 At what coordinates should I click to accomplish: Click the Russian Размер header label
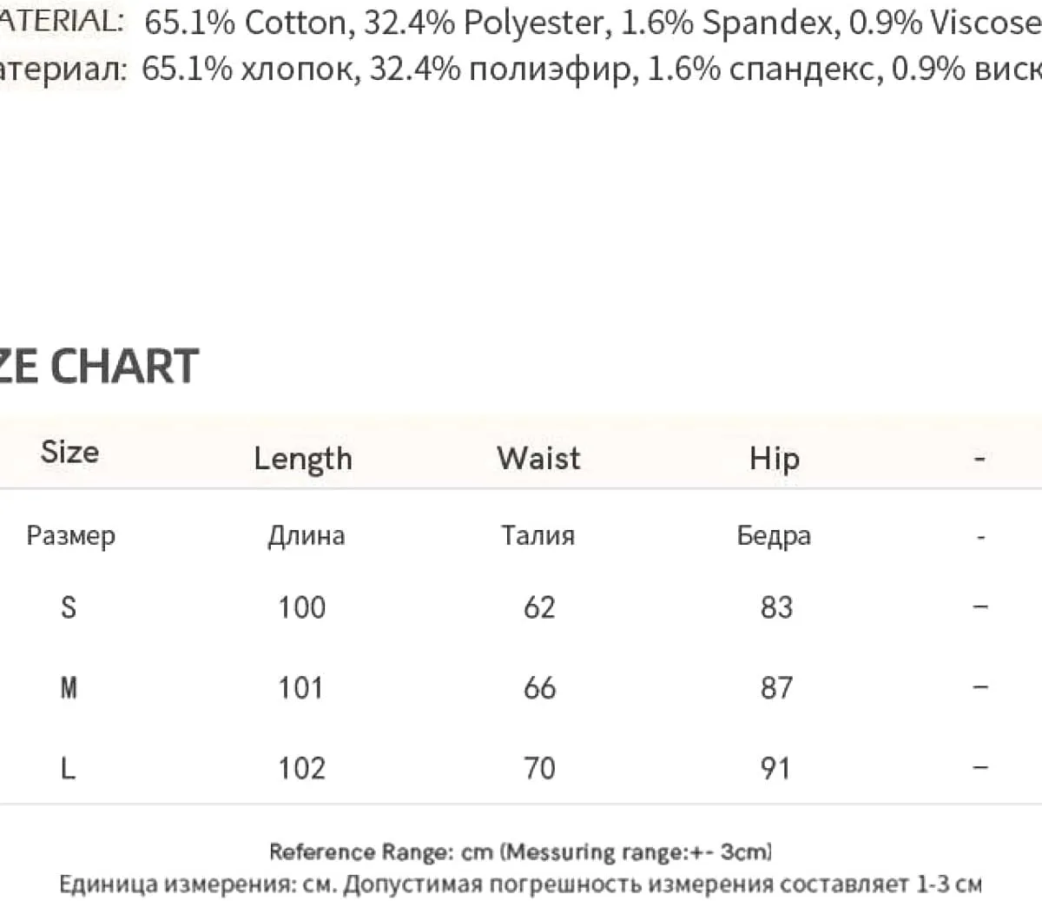click(70, 535)
